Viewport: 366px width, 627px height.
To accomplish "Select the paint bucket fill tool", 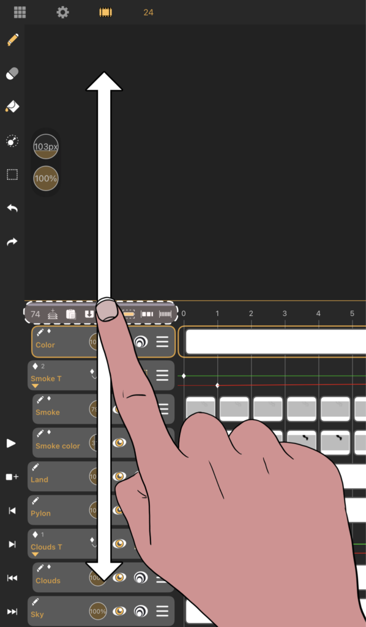I will pyautogui.click(x=12, y=107).
